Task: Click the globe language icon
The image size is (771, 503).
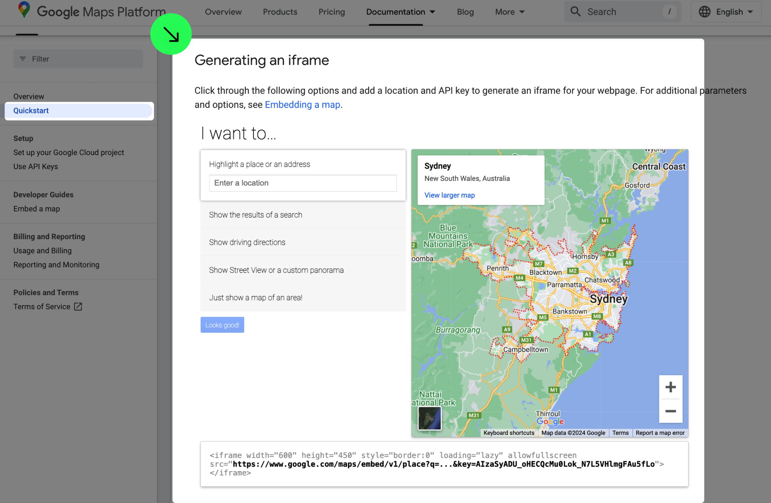Action: coord(704,12)
